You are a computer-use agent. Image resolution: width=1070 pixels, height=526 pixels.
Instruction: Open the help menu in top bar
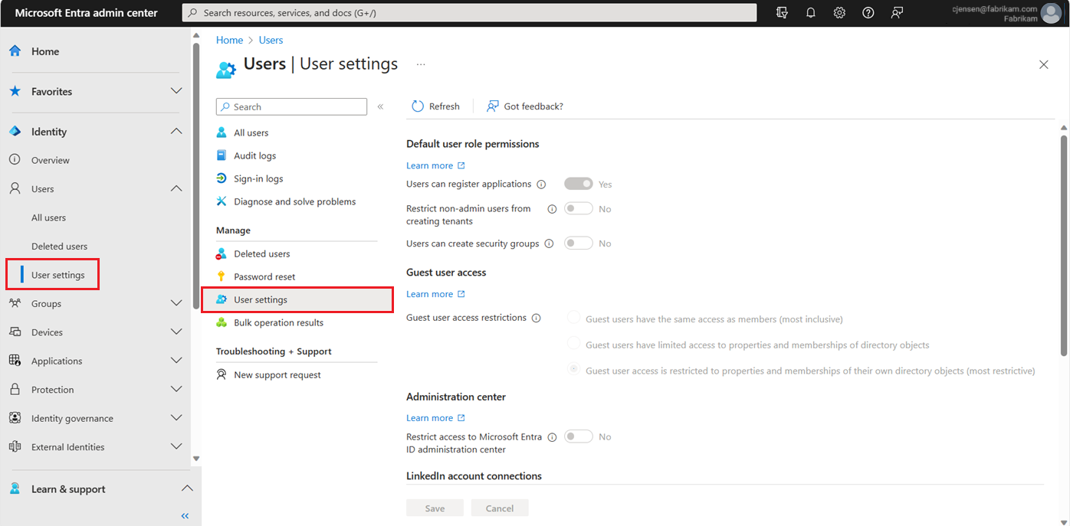pyautogui.click(x=868, y=12)
